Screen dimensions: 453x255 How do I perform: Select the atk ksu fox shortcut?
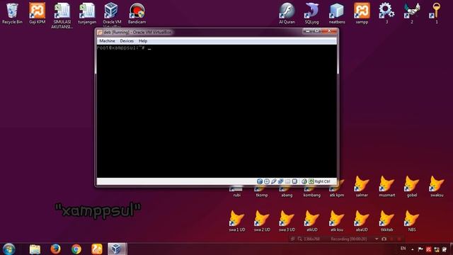337,221
